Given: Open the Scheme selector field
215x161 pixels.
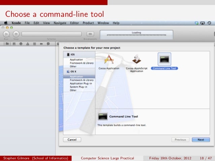Looking at the screenshot, I should coord(52,34).
